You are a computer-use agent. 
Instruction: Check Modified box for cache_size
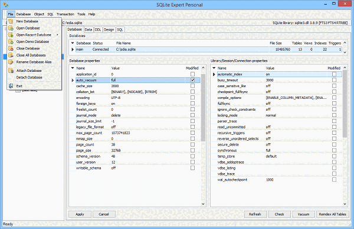[x=192, y=86]
